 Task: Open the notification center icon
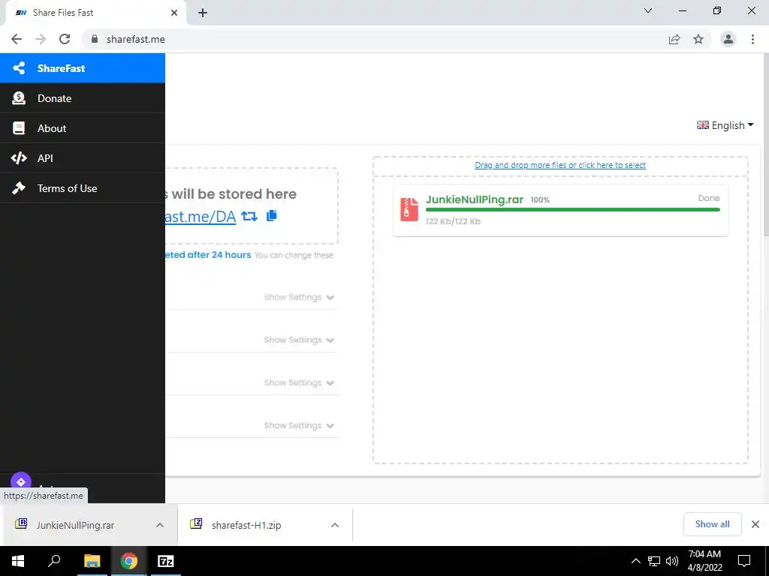[744, 561]
